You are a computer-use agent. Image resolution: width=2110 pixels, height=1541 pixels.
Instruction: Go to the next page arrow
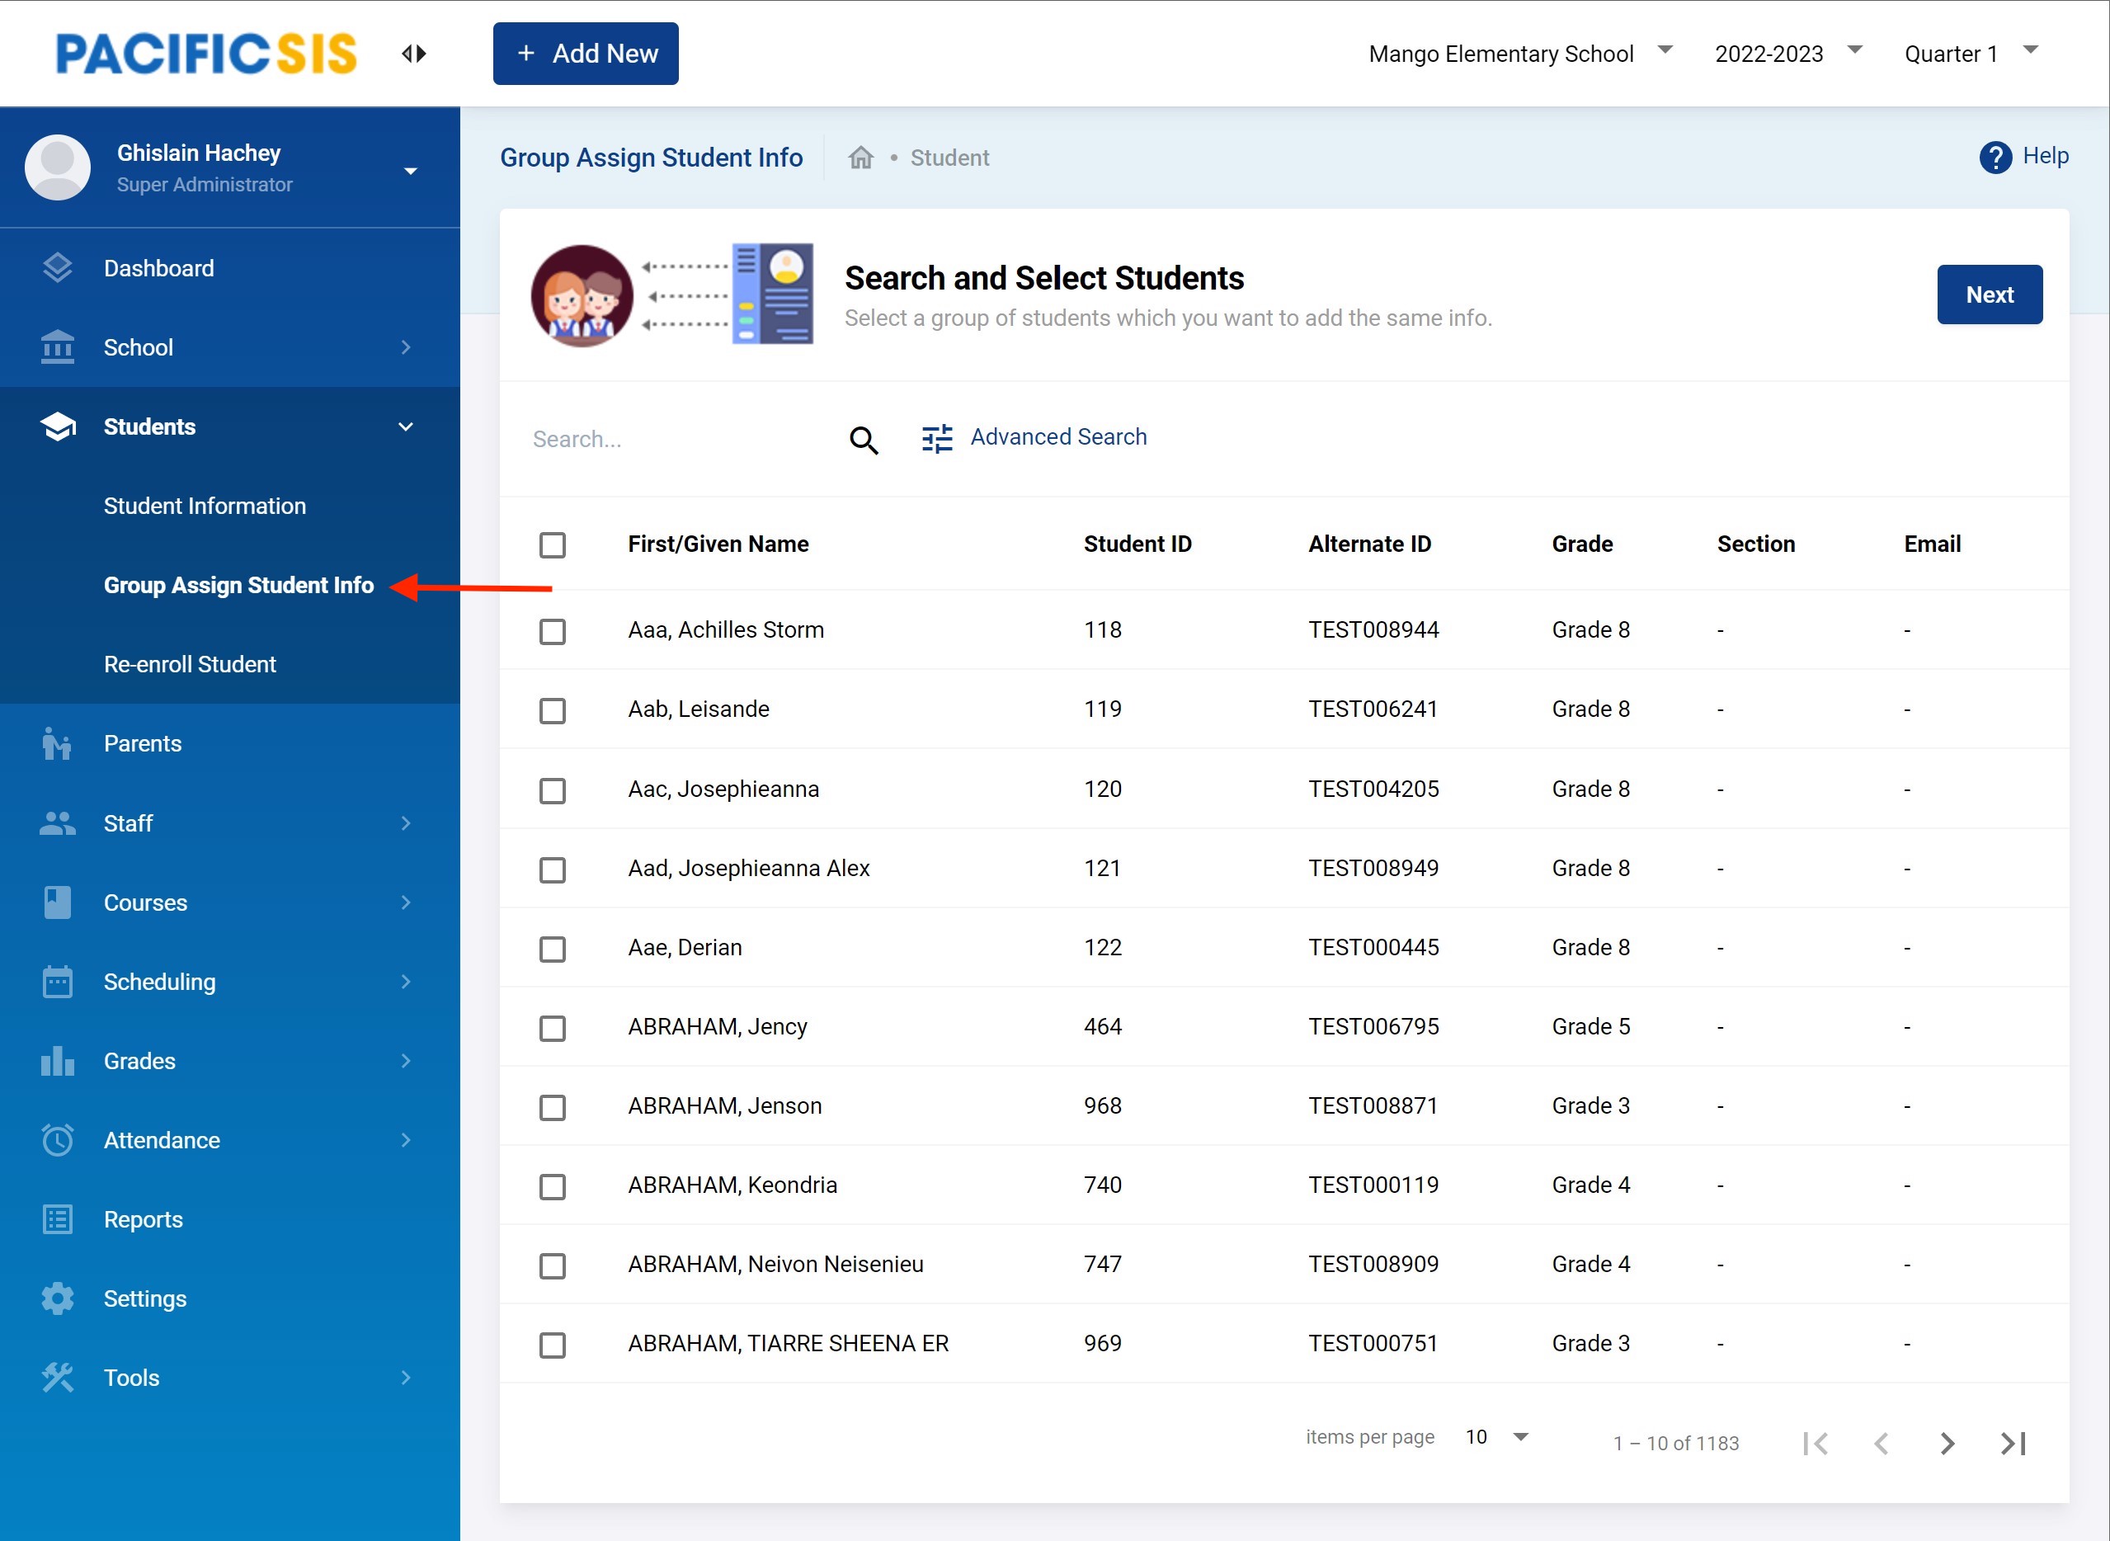[x=1947, y=1443]
